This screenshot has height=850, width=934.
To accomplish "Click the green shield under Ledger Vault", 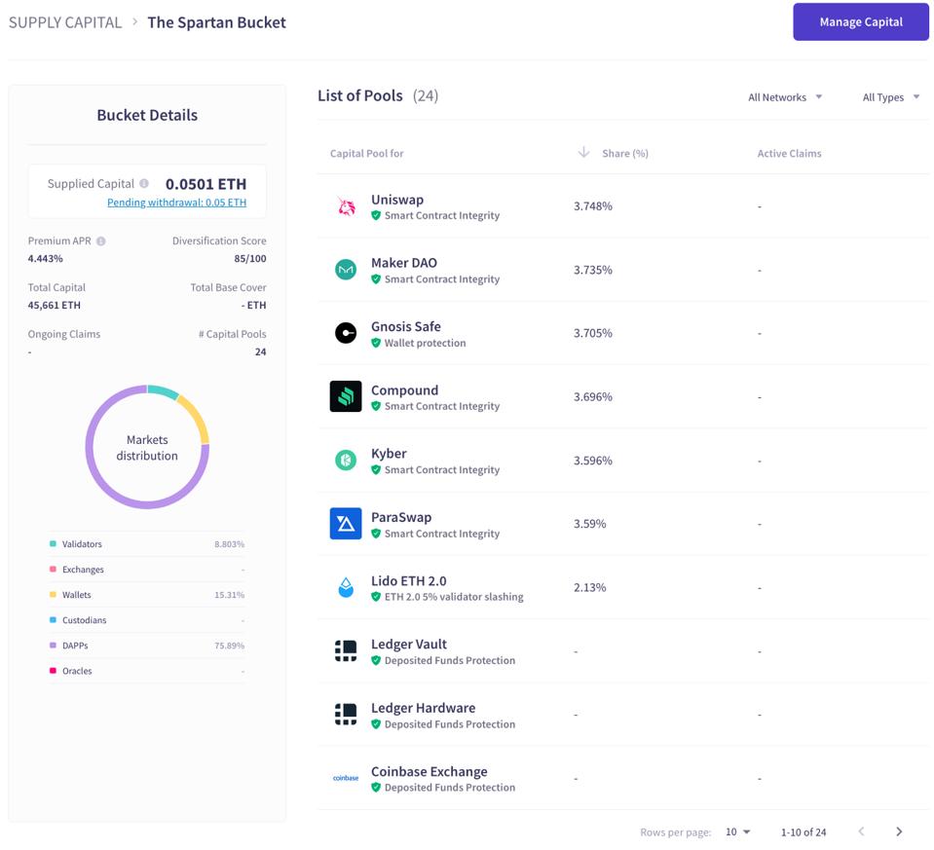I will coord(376,660).
